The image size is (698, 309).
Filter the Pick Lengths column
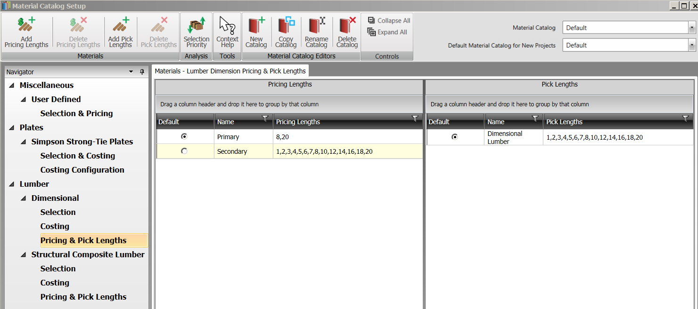point(685,119)
